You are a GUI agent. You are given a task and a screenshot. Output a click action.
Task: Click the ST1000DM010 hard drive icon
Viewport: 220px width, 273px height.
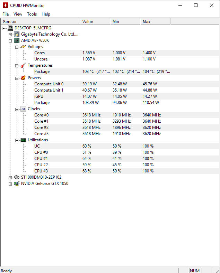(17, 177)
